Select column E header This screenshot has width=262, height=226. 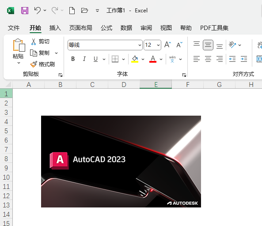(x=156, y=84)
